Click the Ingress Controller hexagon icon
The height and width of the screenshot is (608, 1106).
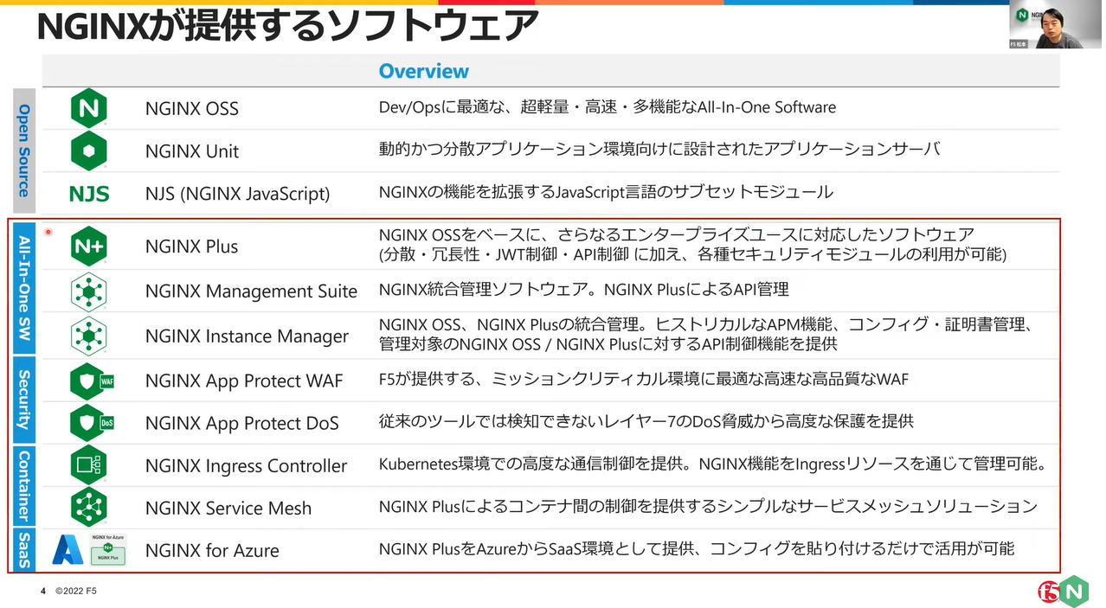click(88, 465)
